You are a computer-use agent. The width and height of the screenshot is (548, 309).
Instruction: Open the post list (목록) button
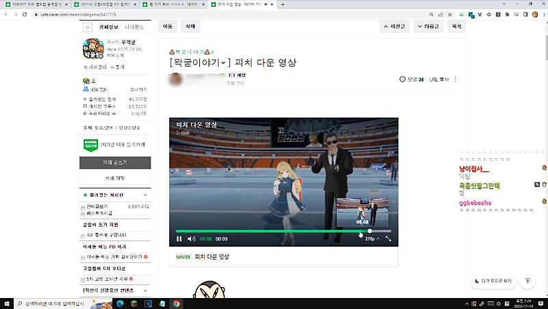tap(457, 27)
